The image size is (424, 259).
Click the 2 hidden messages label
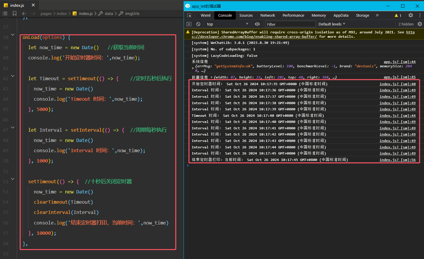pos(406,24)
